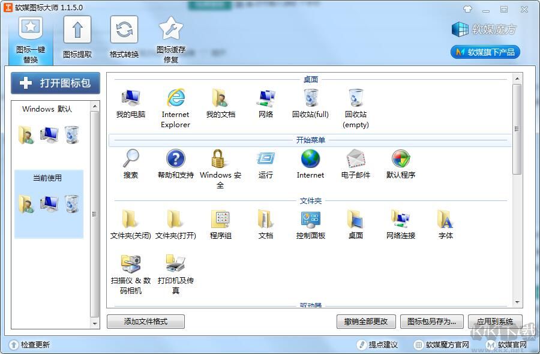Select the 回收站(full) icon
Screen dimensions: 540x354
coord(311,98)
